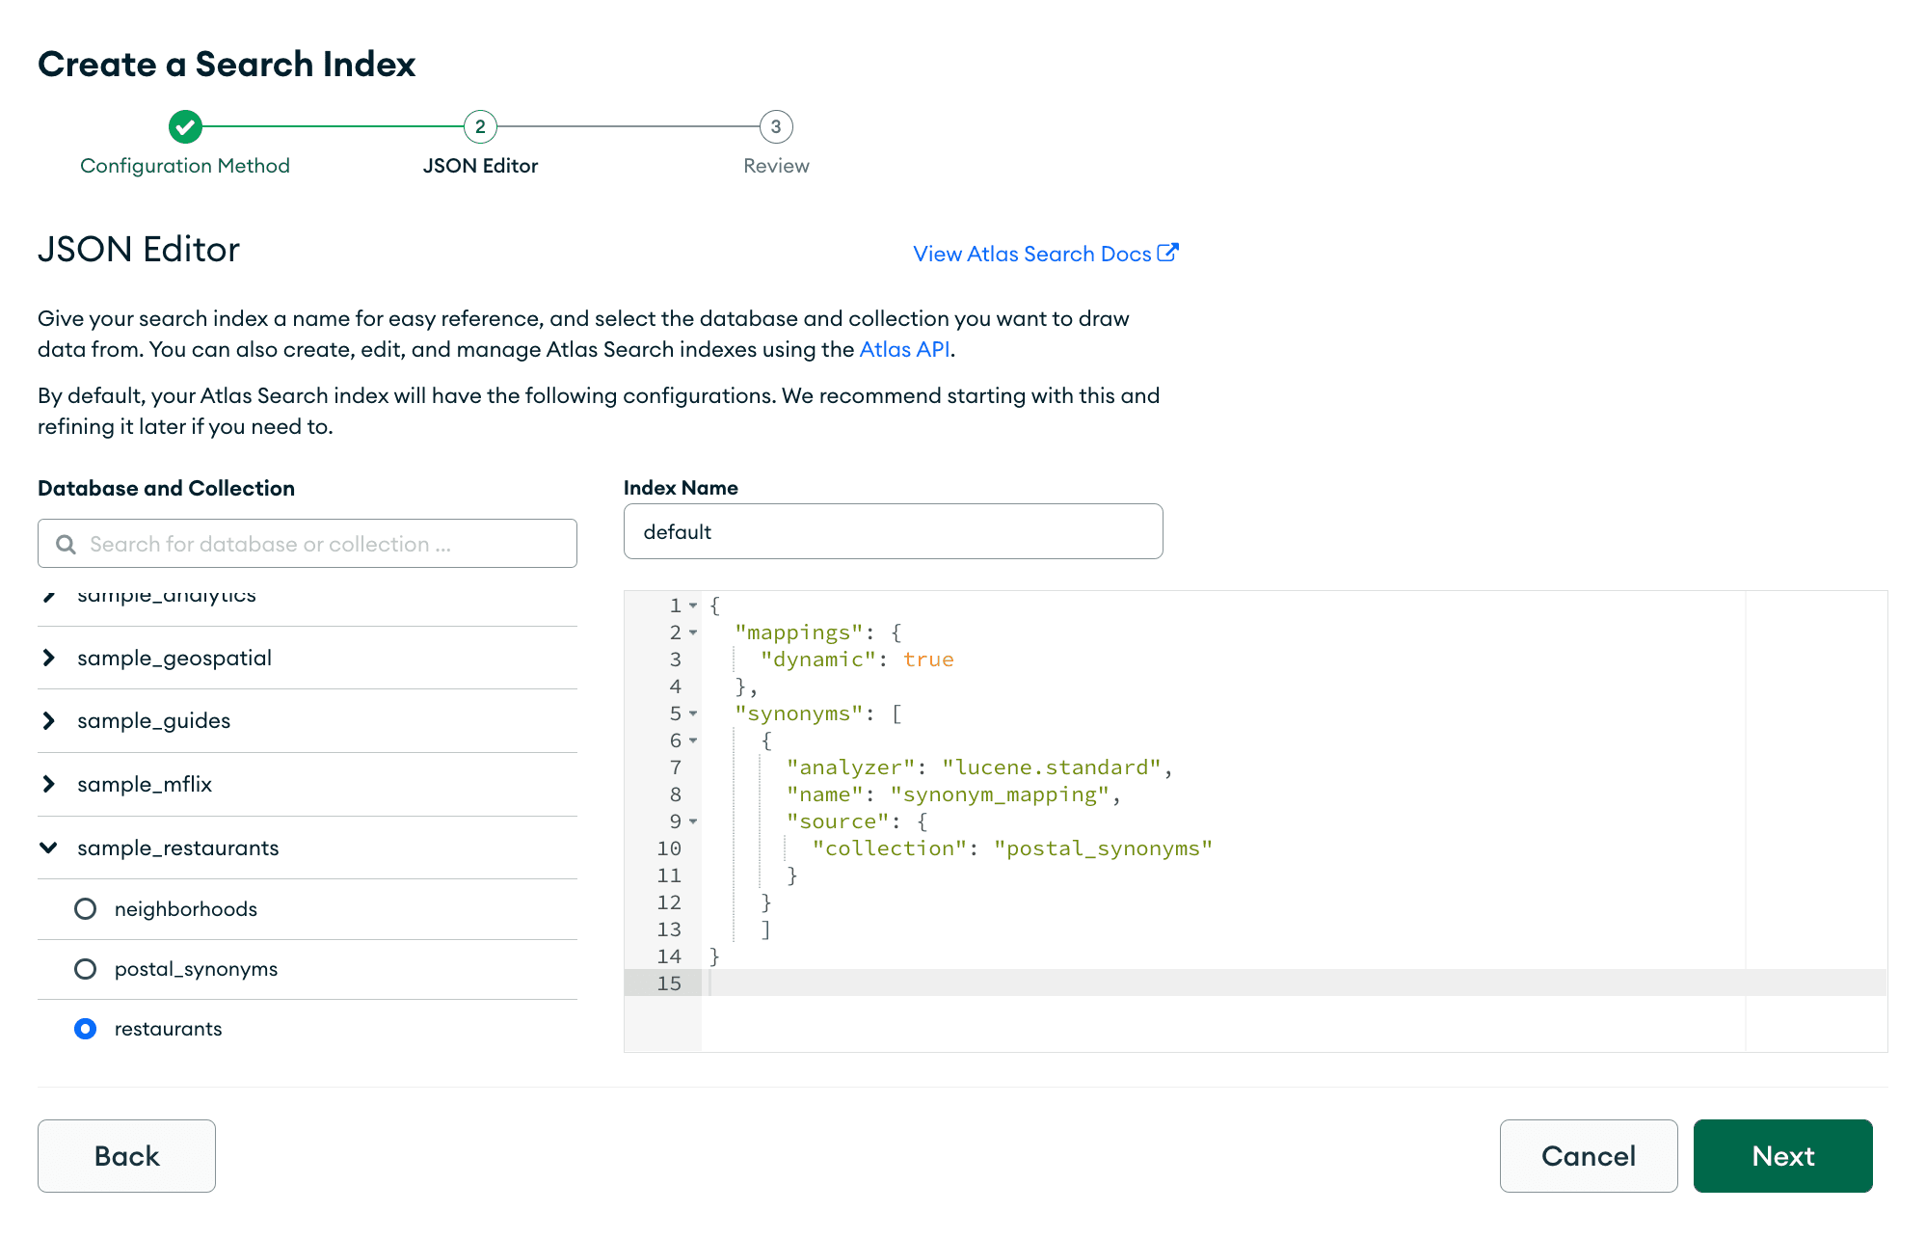Collapse the source fold arrow on line 9
The width and height of the screenshot is (1926, 1238).
[693, 821]
